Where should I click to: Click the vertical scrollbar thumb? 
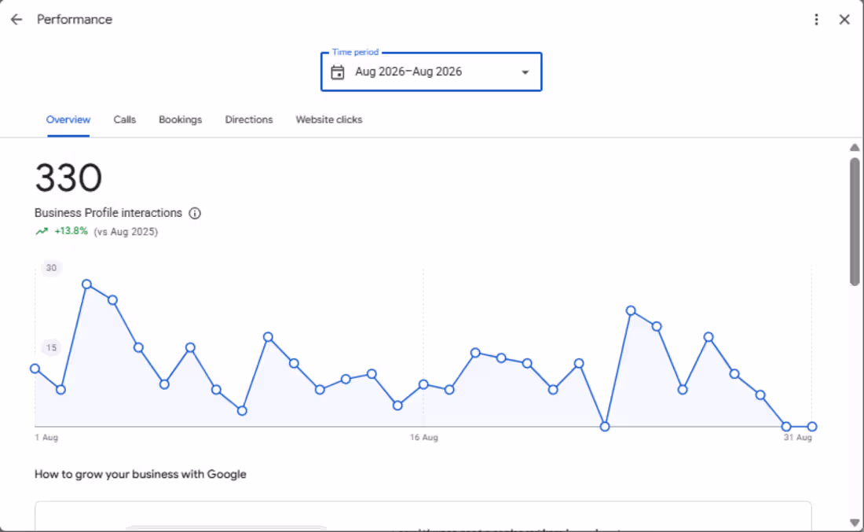(x=855, y=222)
